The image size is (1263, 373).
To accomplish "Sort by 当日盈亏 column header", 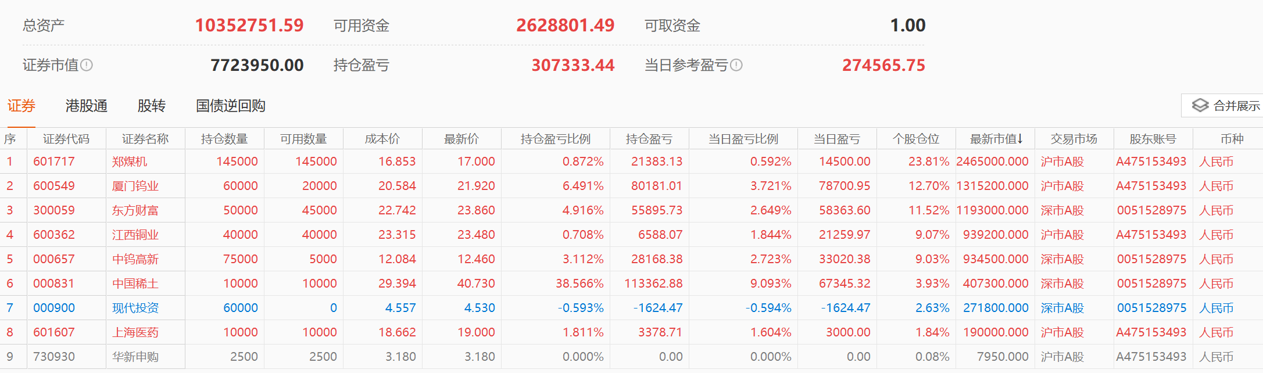I will (837, 139).
